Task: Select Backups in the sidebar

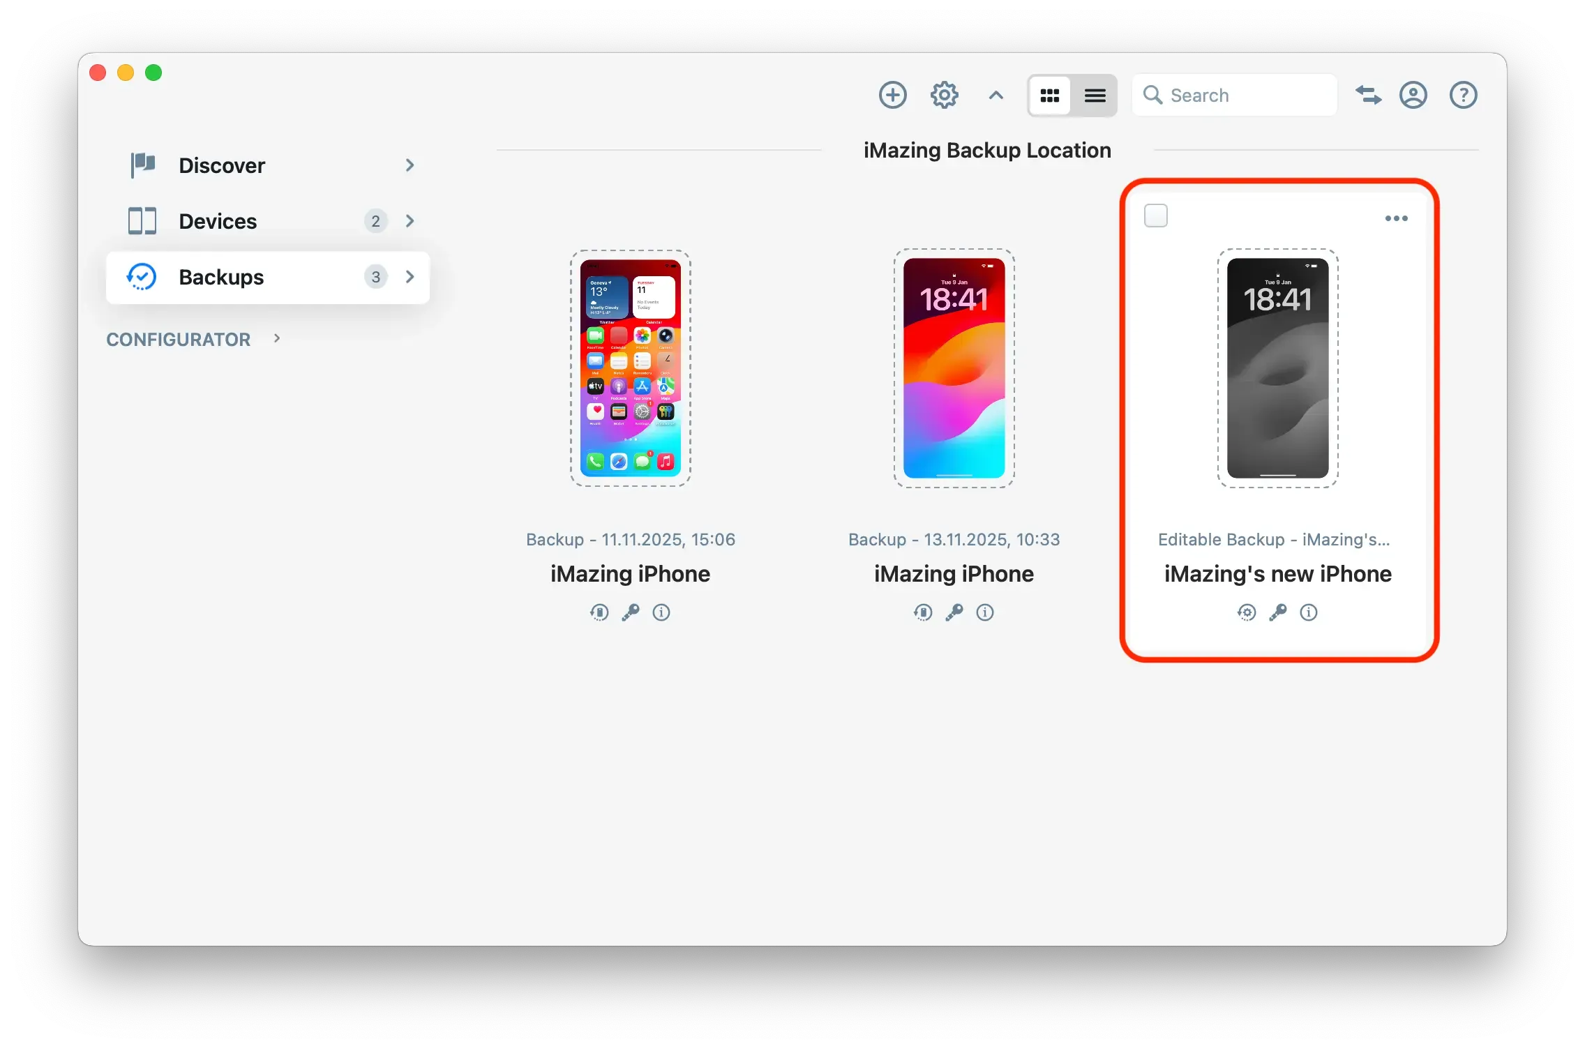Action: [221, 277]
